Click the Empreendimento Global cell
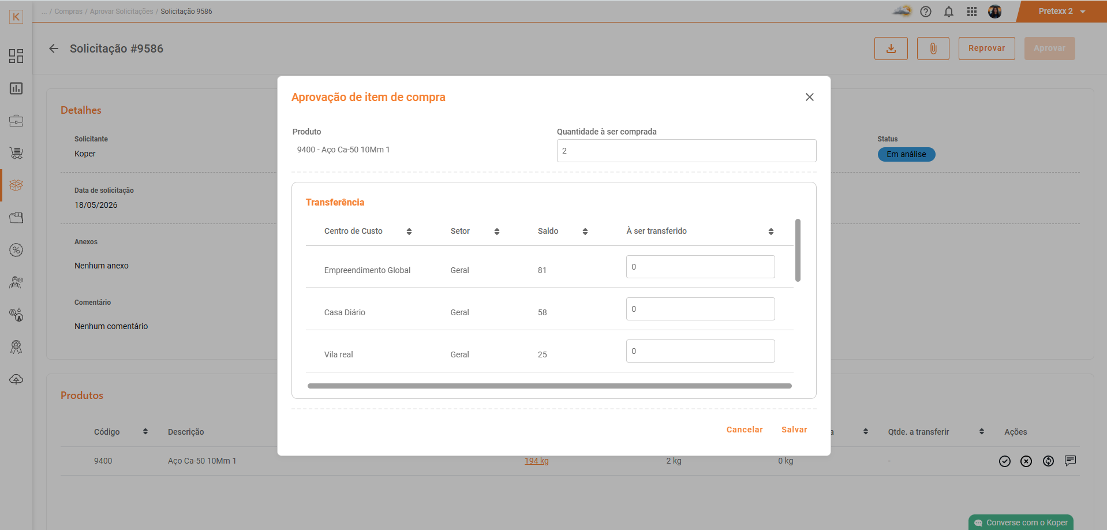Image resolution: width=1107 pixels, height=530 pixels. click(x=367, y=270)
